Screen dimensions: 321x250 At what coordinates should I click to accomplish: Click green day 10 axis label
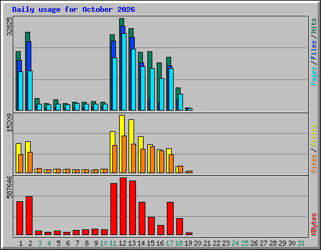tap(103, 243)
